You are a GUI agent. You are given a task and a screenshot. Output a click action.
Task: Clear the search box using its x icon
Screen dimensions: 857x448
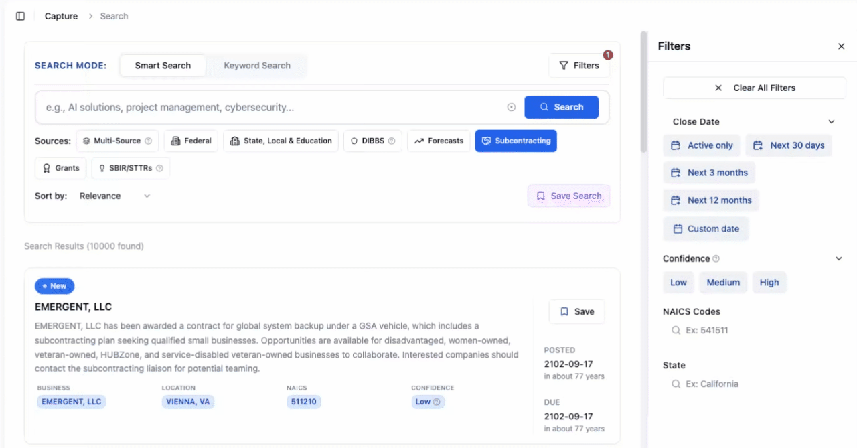(511, 106)
